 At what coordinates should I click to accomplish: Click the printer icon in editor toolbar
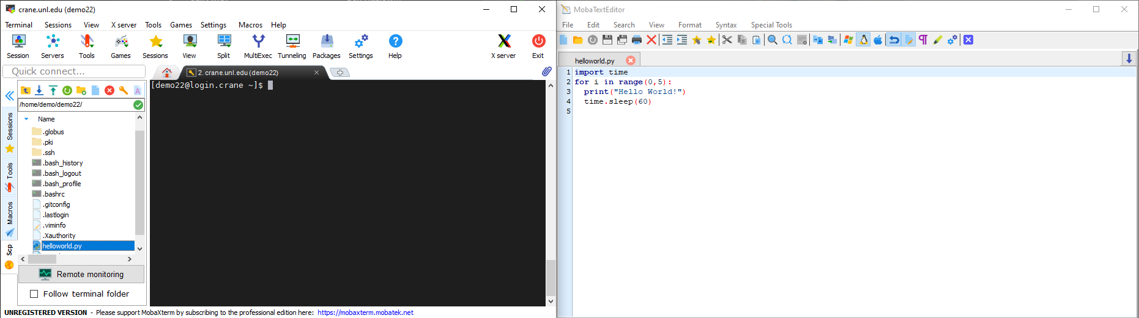[x=636, y=40]
